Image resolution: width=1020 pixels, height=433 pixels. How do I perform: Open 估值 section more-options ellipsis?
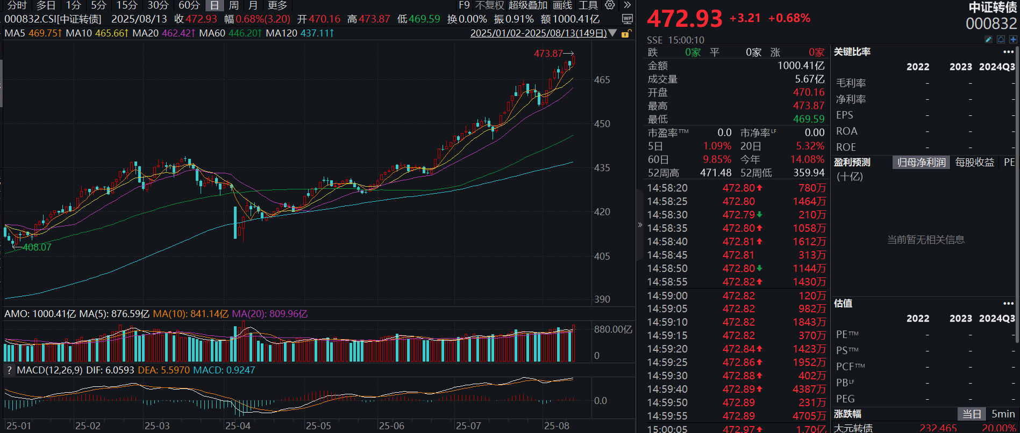[1008, 303]
